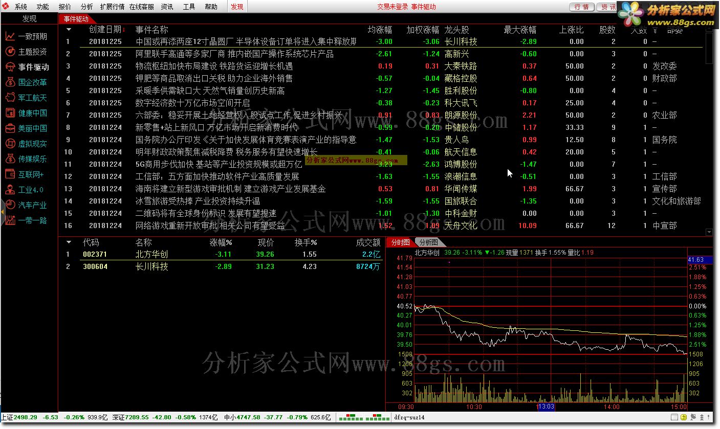Open 一带一路 theme icon
The height and width of the screenshot is (429, 720).
click(10, 220)
